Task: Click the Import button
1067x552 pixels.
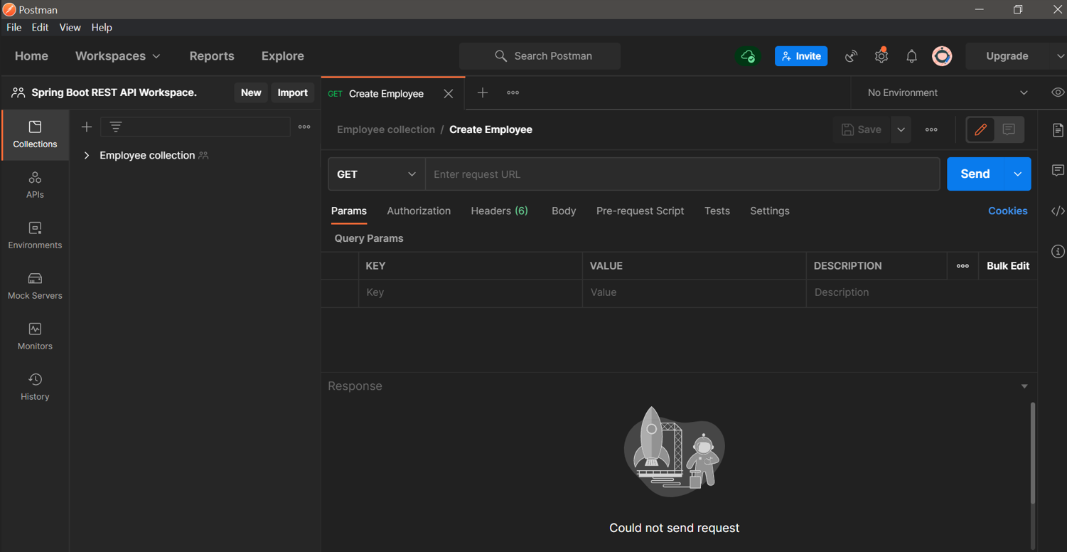Action: (292, 92)
